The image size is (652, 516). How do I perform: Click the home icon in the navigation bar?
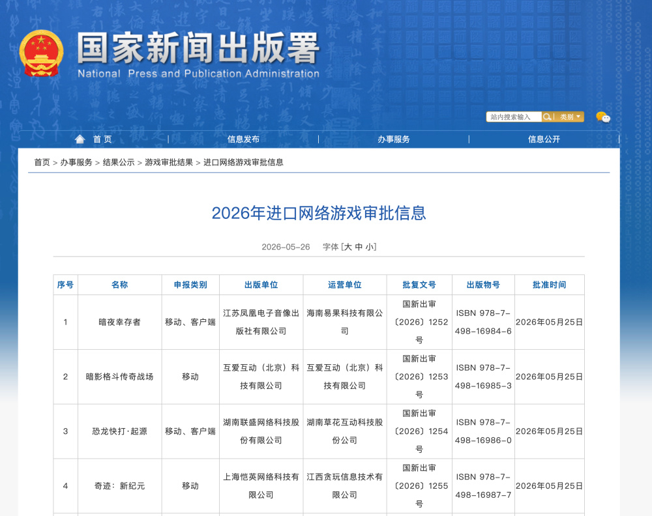pos(80,139)
